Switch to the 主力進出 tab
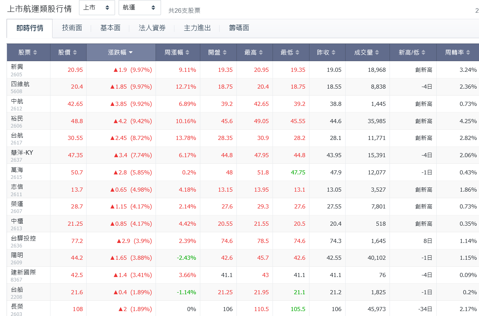The width and height of the screenshot is (479, 316). click(197, 28)
